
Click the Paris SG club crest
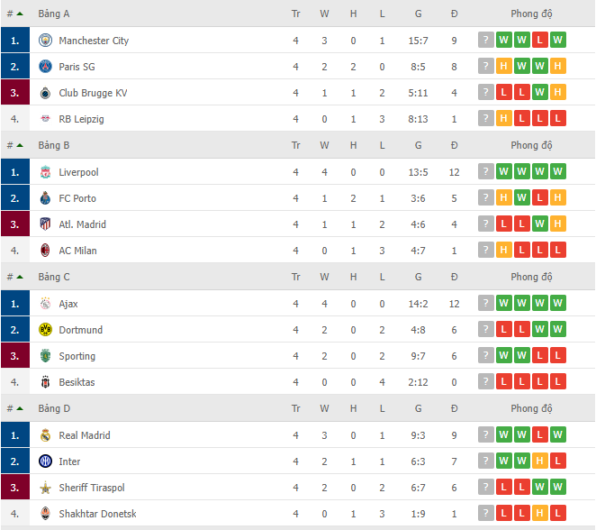tap(45, 66)
